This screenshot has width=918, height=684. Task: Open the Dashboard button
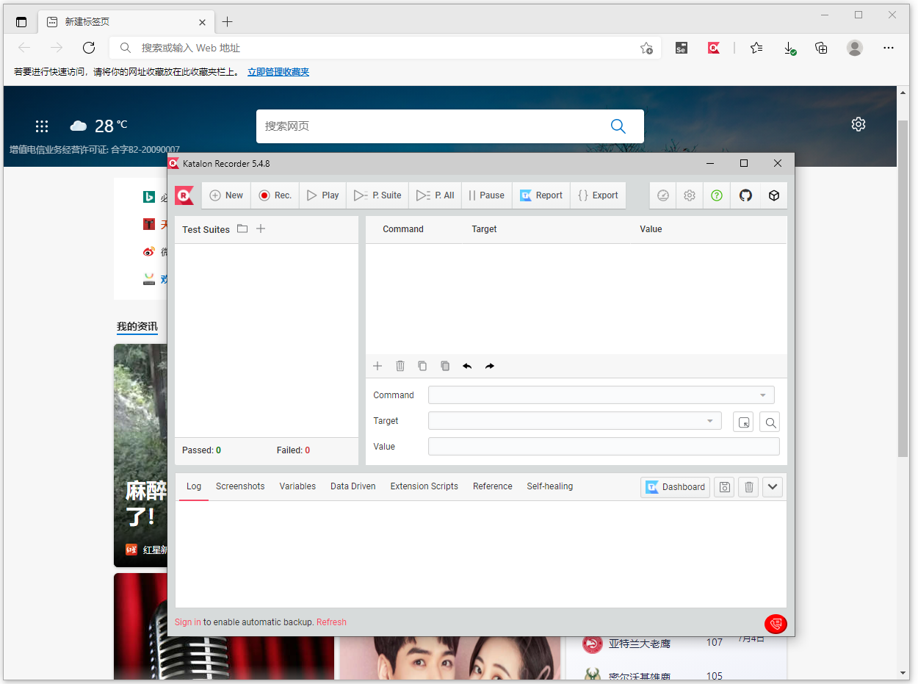(675, 487)
